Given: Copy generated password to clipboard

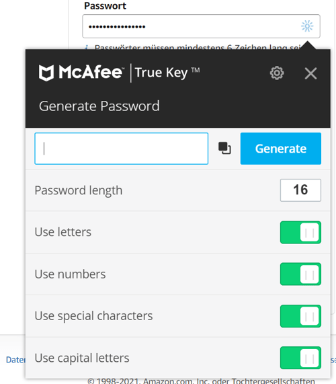Looking at the screenshot, I should (224, 148).
